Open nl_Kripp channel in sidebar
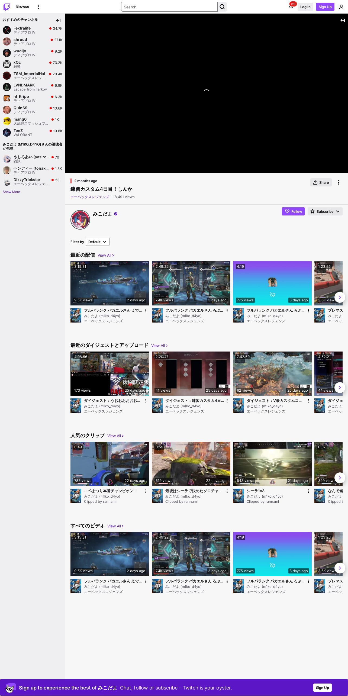 33,98
